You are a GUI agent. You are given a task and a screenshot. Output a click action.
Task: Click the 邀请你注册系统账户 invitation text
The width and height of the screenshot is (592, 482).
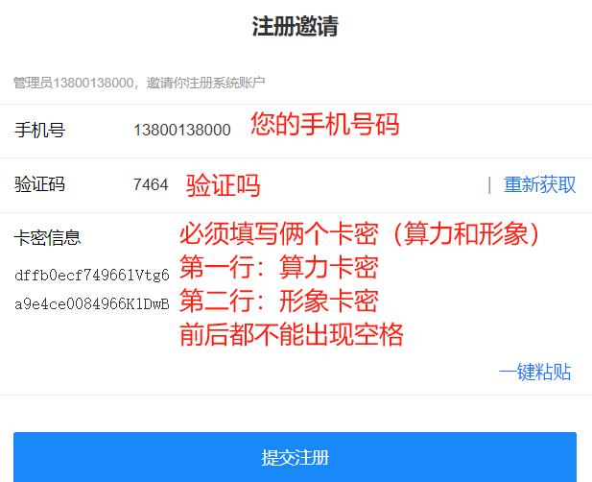205,84
